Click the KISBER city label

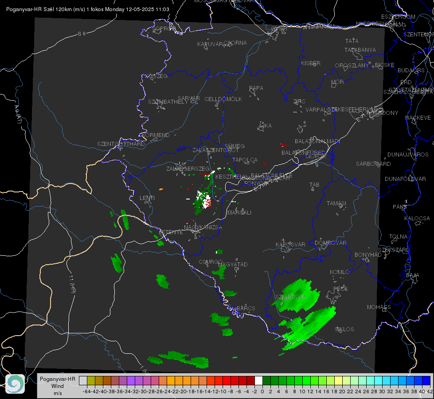(311, 63)
